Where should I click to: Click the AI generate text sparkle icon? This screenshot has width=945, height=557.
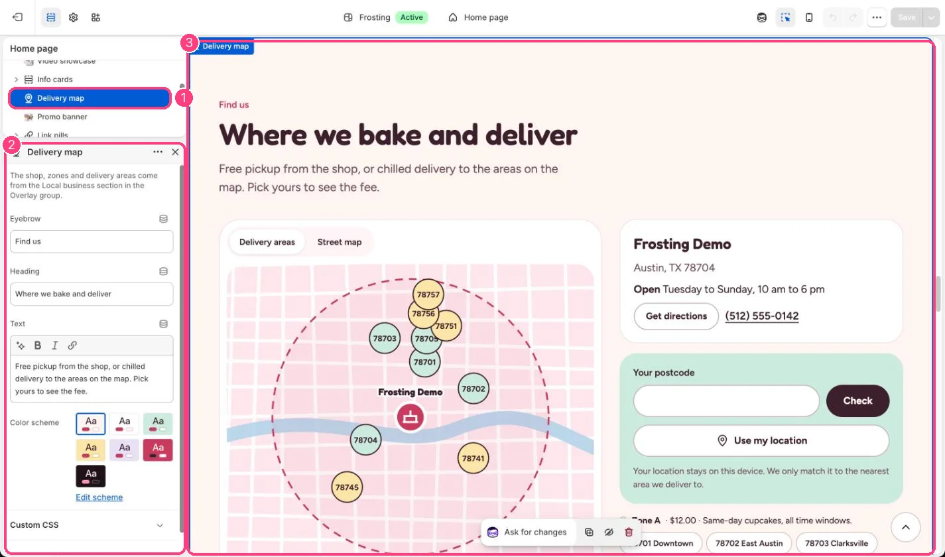pyautogui.click(x=21, y=345)
